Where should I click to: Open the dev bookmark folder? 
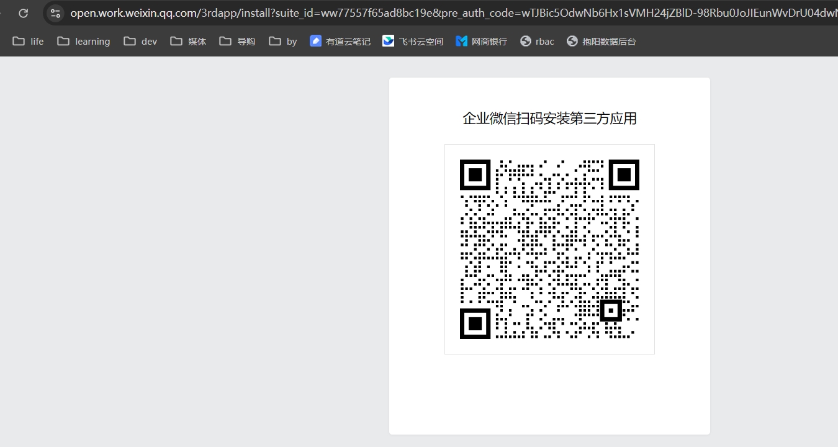click(140, 42)
